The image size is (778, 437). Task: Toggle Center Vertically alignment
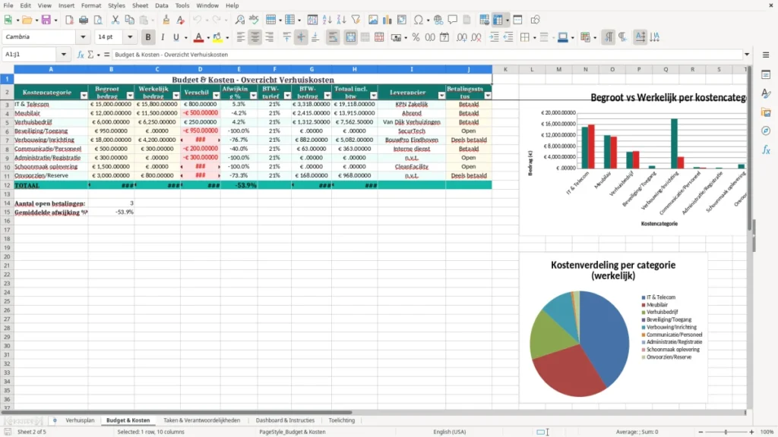(301, 37)
